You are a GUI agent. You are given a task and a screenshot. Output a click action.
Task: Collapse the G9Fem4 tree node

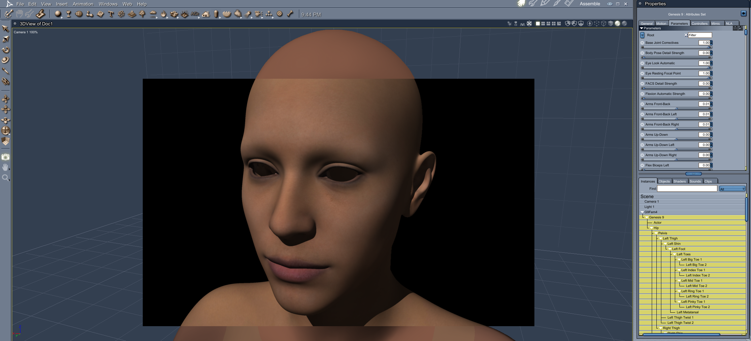point(642,212)
